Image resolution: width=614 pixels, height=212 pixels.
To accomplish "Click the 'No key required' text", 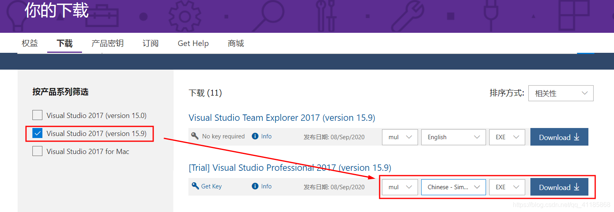I will (223, 136).
